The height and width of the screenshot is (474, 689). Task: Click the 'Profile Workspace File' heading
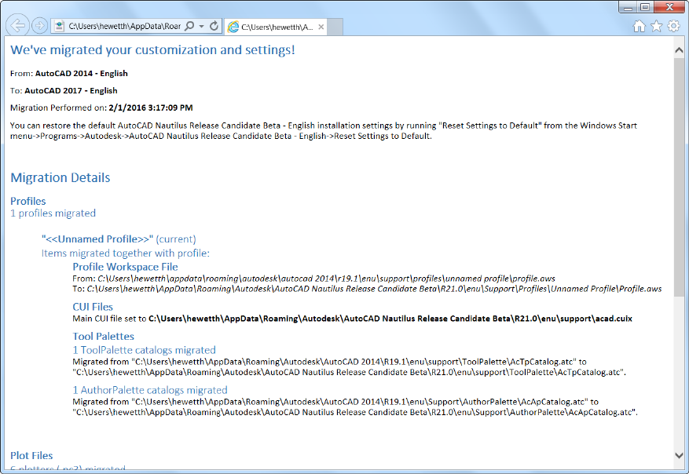125,267
